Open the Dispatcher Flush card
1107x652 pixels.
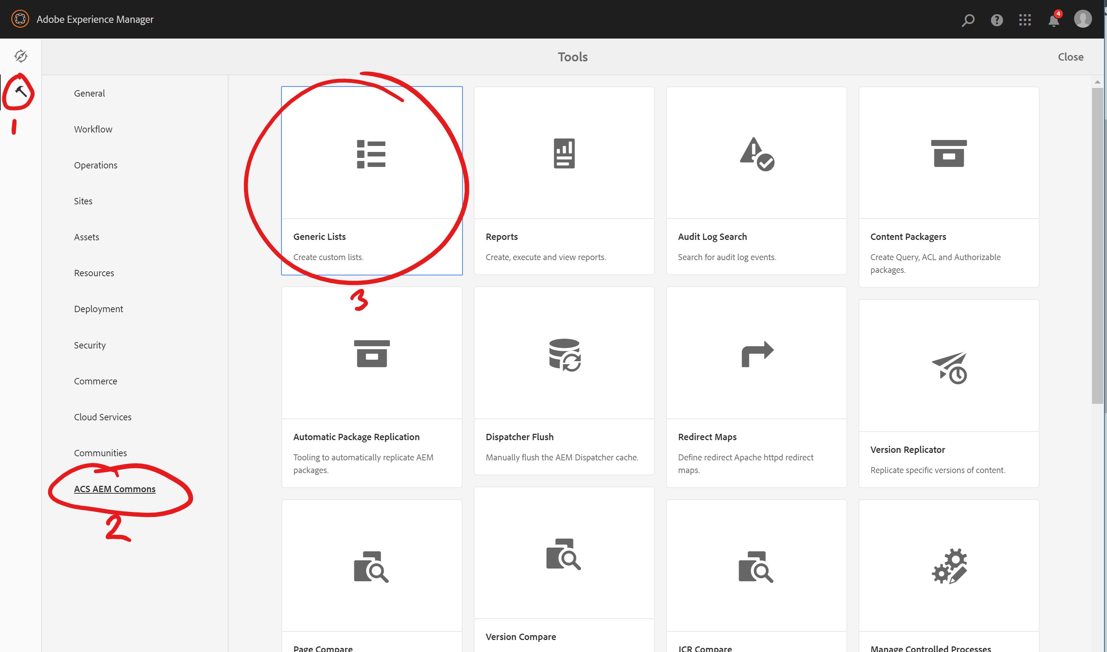tap(564, 380)
